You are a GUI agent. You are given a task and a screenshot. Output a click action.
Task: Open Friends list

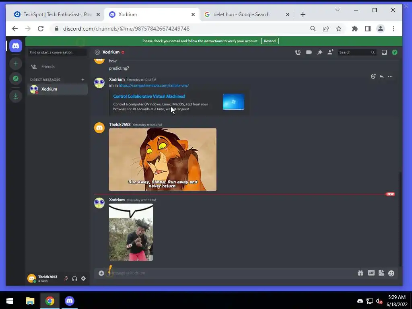click(57, 67)
